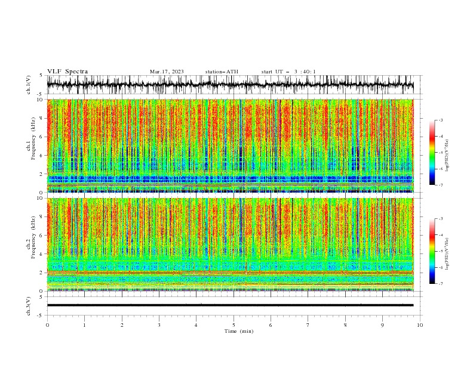The width and height of the screenshot is (473, 365).
Task: Click time axis tick label "7"
Action: 308,325
